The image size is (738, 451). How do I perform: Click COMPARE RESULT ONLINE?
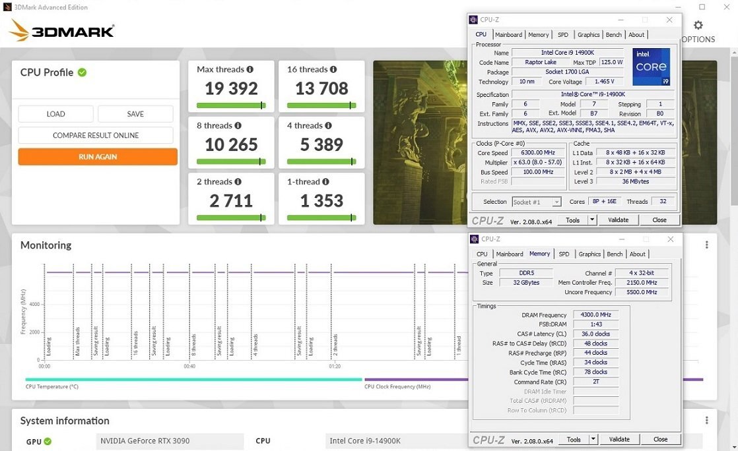(96, 135)
